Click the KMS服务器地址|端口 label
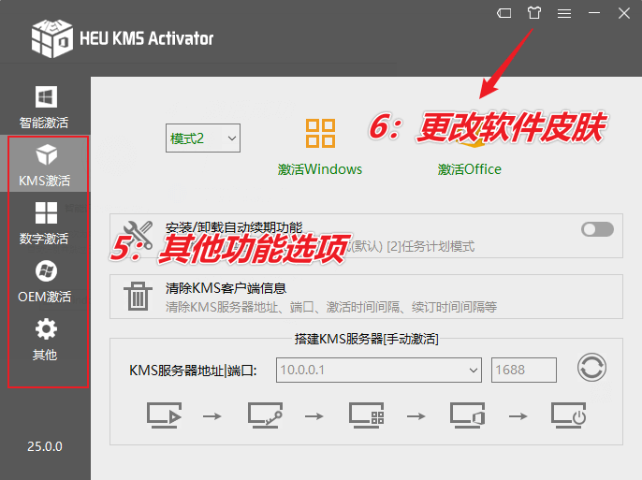This screenshot has width=642, height=480. pos(193,371)
